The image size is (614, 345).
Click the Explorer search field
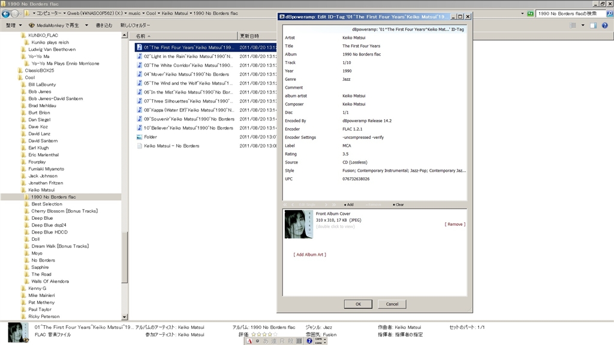pyautogui.click(x=570, y=14)
